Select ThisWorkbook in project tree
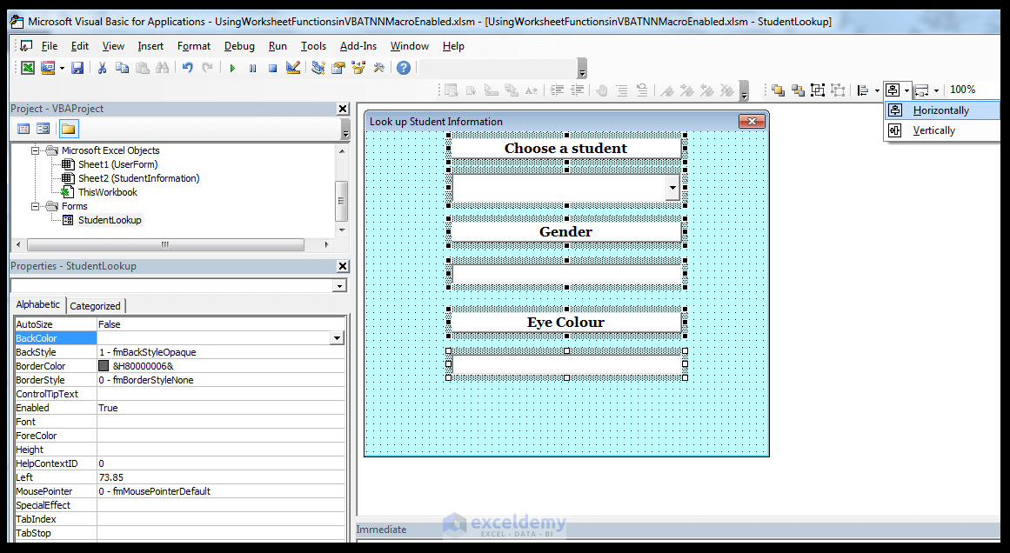Image resolution: width=1010 pixels, height=553 pixels. (108, 192)
